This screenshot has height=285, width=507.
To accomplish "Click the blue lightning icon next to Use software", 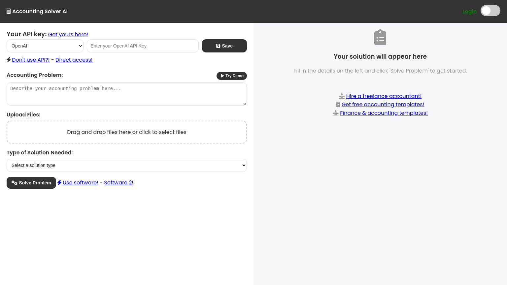I will coord(59,182).
